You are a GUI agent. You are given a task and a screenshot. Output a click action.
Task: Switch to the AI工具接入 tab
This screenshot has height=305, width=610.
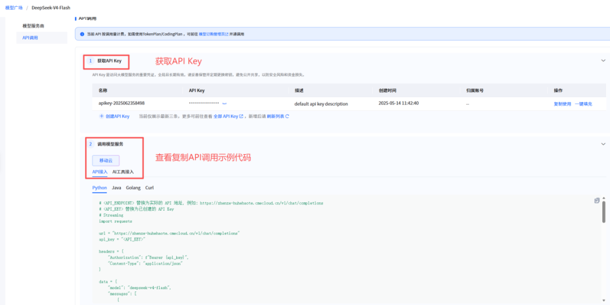click(123, 172)
